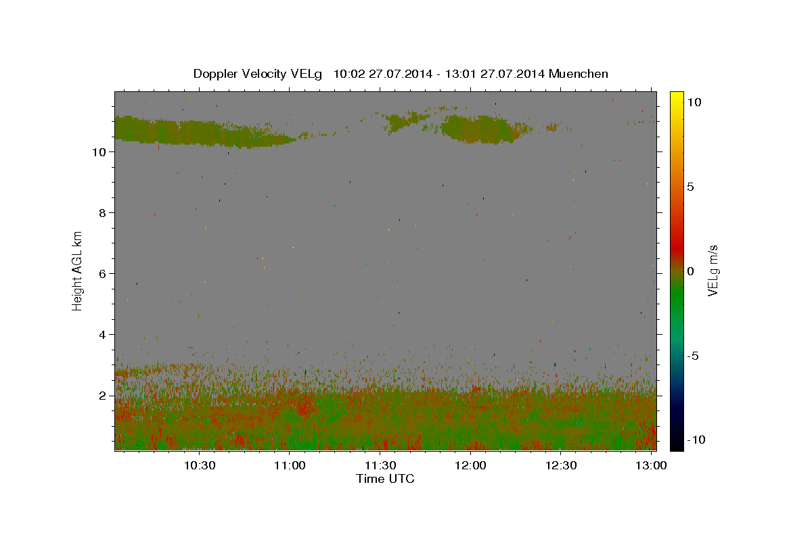
Task: Select the '12:00' time axis label
Action: coord(470,465)
